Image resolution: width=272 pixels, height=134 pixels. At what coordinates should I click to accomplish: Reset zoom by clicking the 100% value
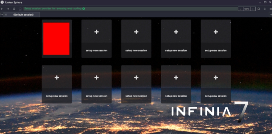pos(246,9)
